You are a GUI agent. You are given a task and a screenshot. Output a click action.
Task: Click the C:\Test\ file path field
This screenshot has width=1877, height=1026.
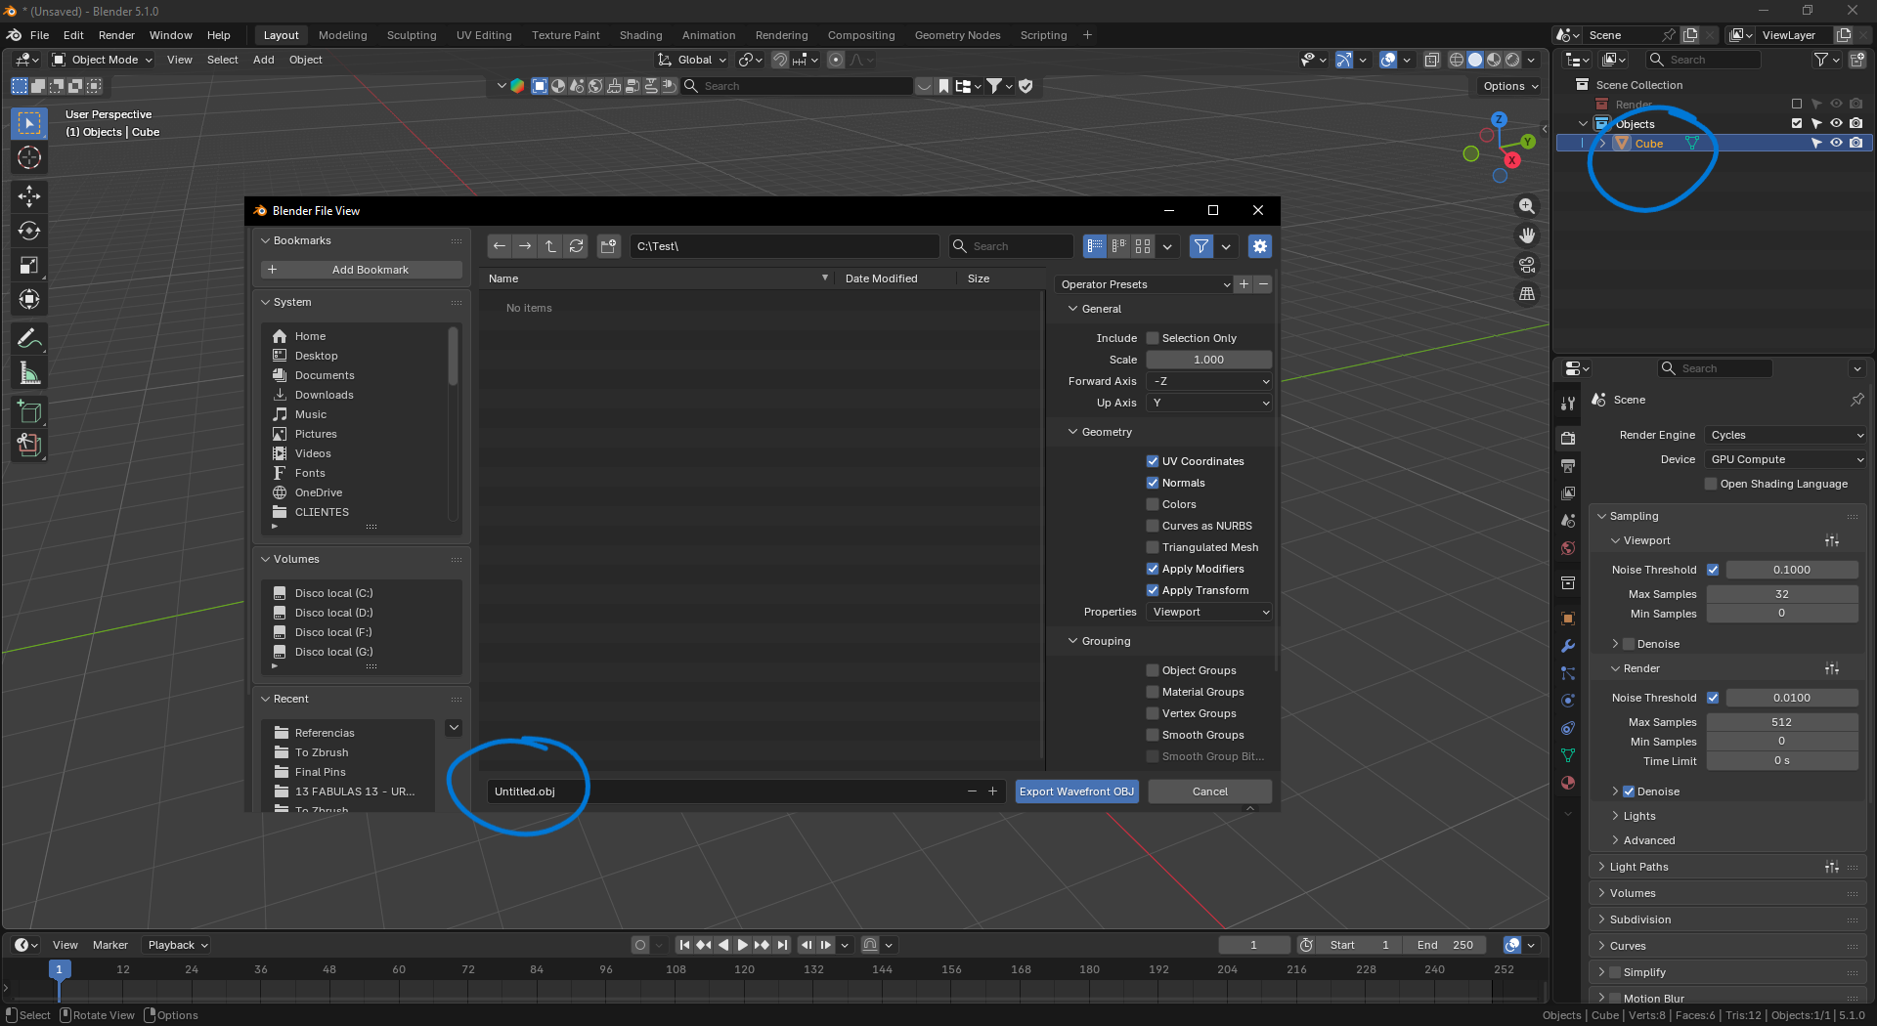coord(784,246)
